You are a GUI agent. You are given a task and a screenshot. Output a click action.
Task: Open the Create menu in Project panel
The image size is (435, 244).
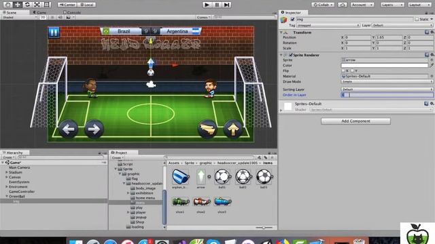(x=118, y=157)
